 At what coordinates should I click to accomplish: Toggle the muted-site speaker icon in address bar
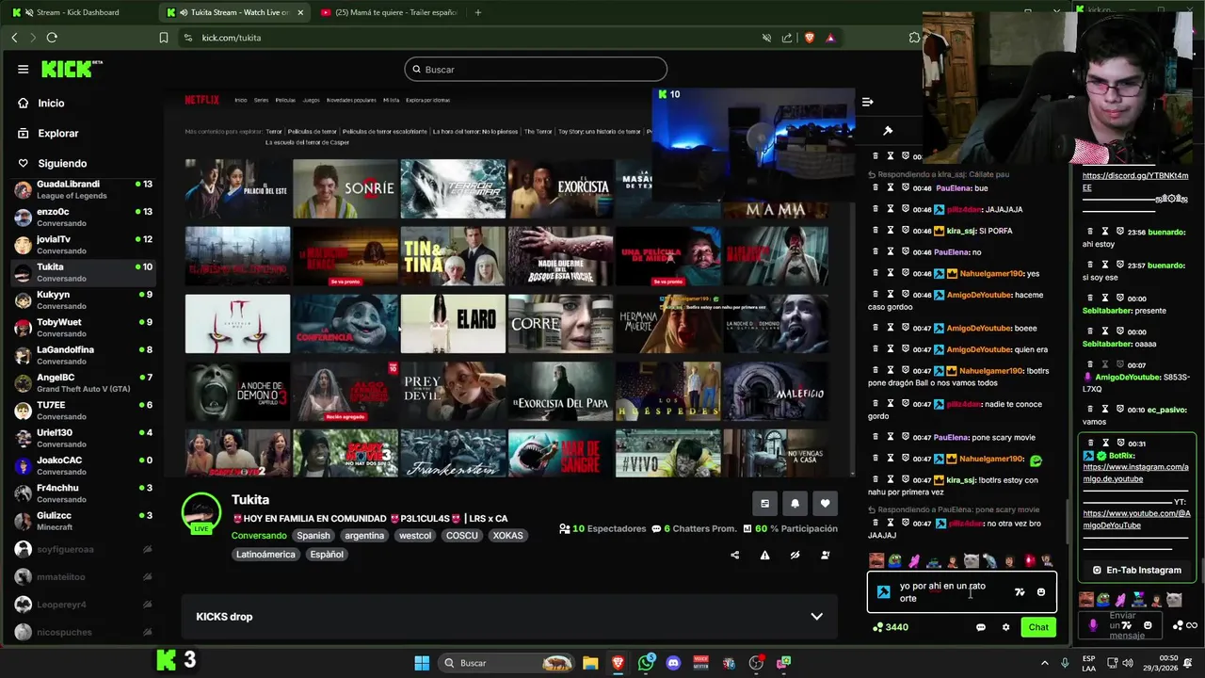coord(765,38)
